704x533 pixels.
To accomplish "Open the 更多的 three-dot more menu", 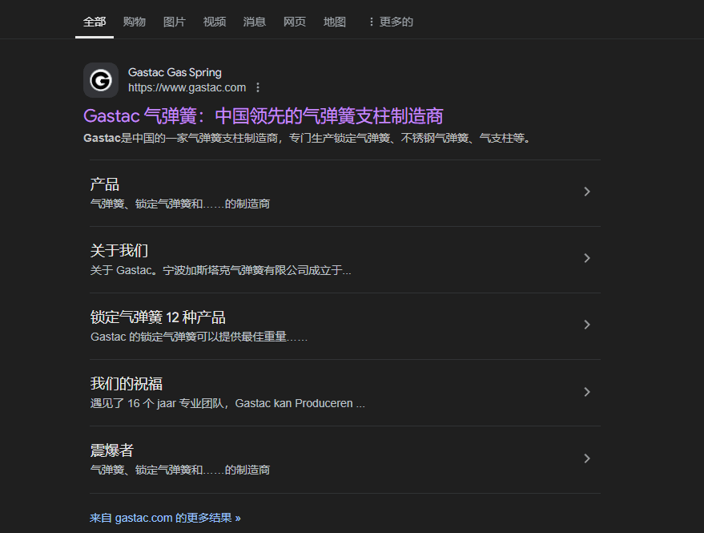I will [390, 22].
